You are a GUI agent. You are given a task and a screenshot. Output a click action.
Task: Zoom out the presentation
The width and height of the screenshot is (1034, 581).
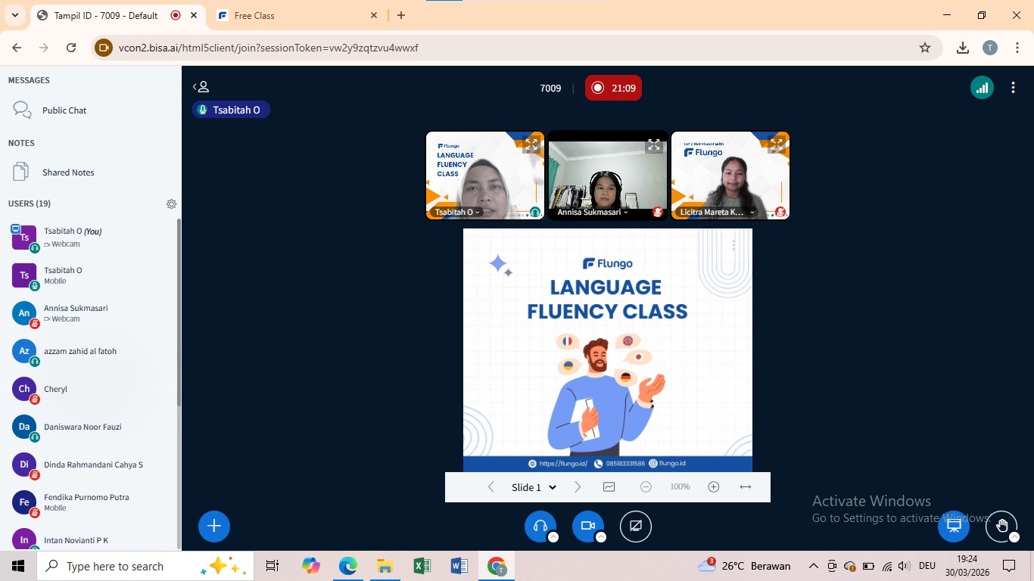pyautogui.click(x=646, y=487)
